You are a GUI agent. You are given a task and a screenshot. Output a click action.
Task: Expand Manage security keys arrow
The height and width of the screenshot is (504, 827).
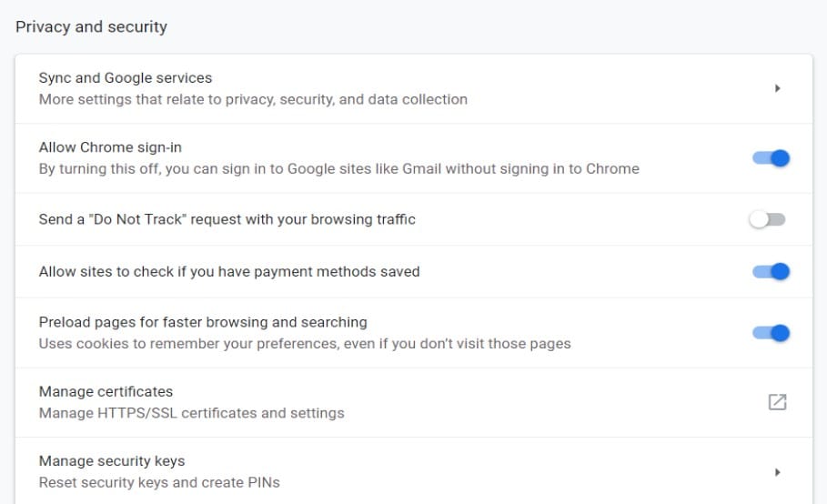777,472
